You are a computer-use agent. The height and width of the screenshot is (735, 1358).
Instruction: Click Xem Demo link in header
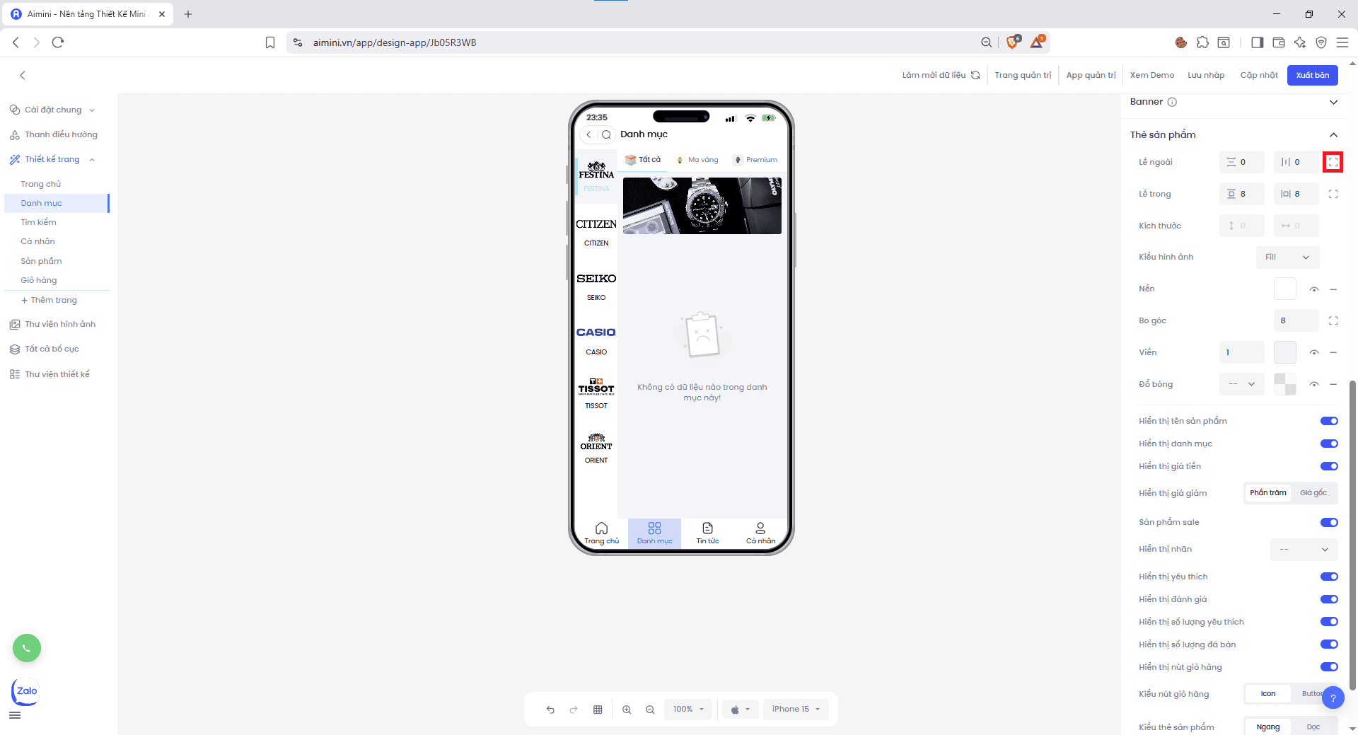1151,75
